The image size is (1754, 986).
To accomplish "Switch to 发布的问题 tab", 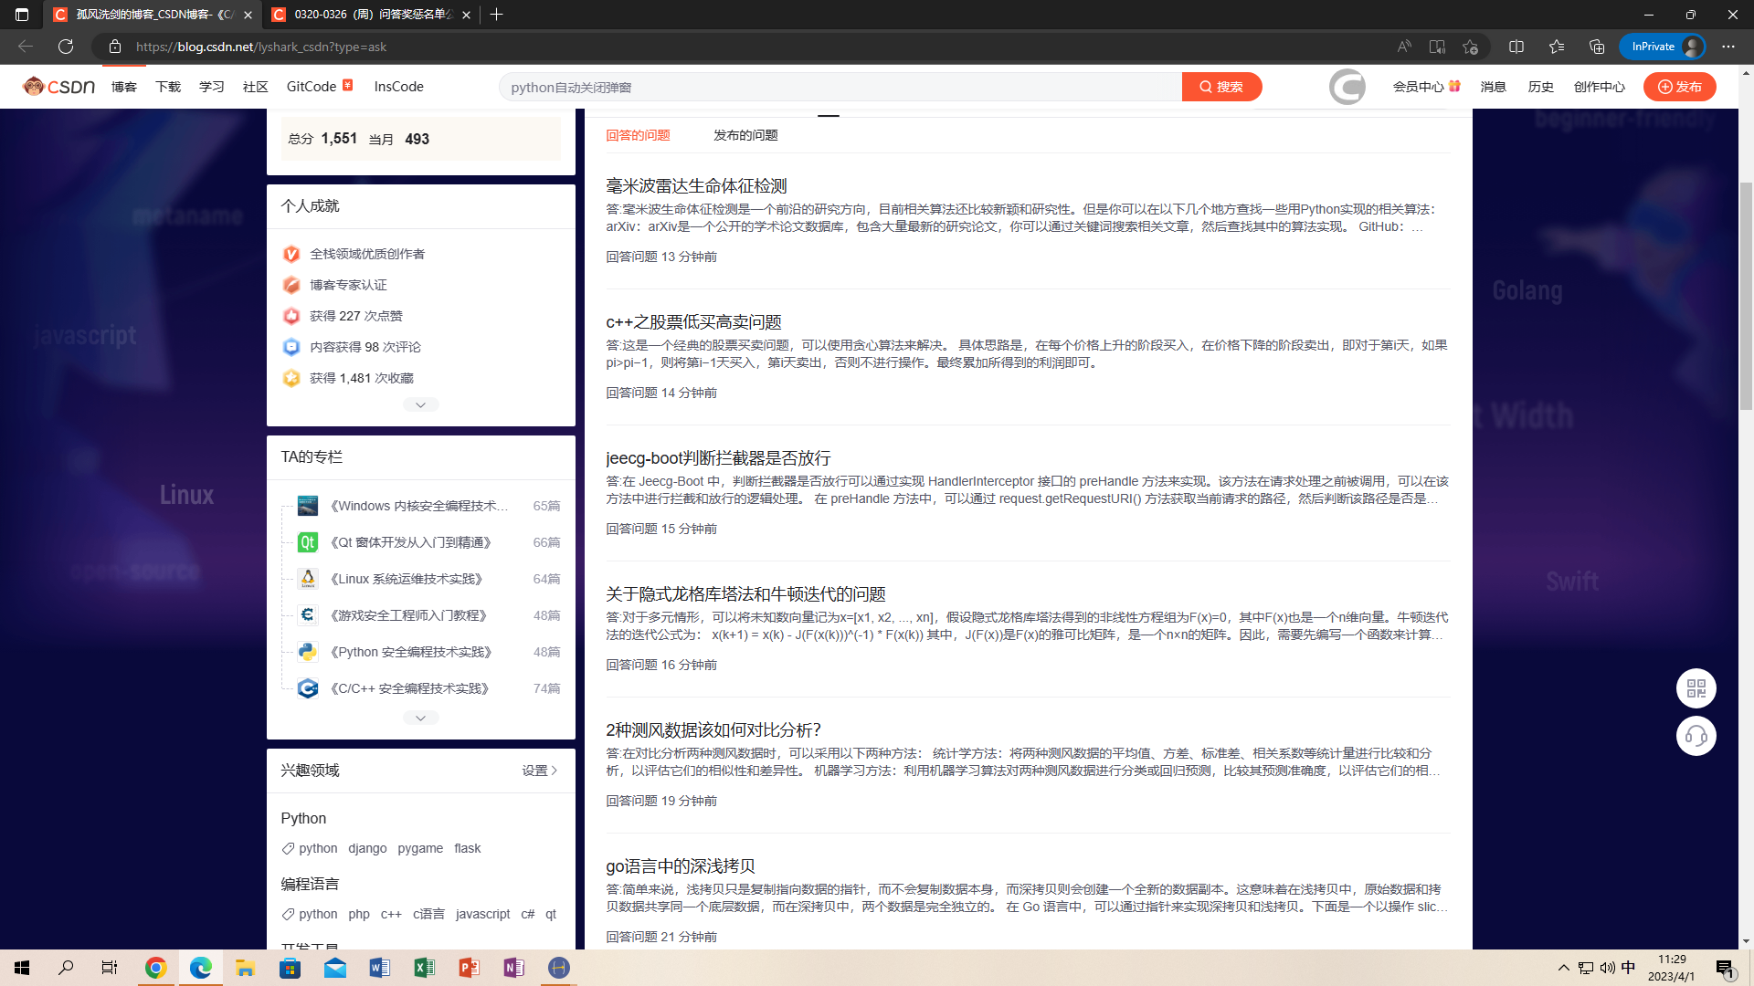I will click(x=745, y=135).
